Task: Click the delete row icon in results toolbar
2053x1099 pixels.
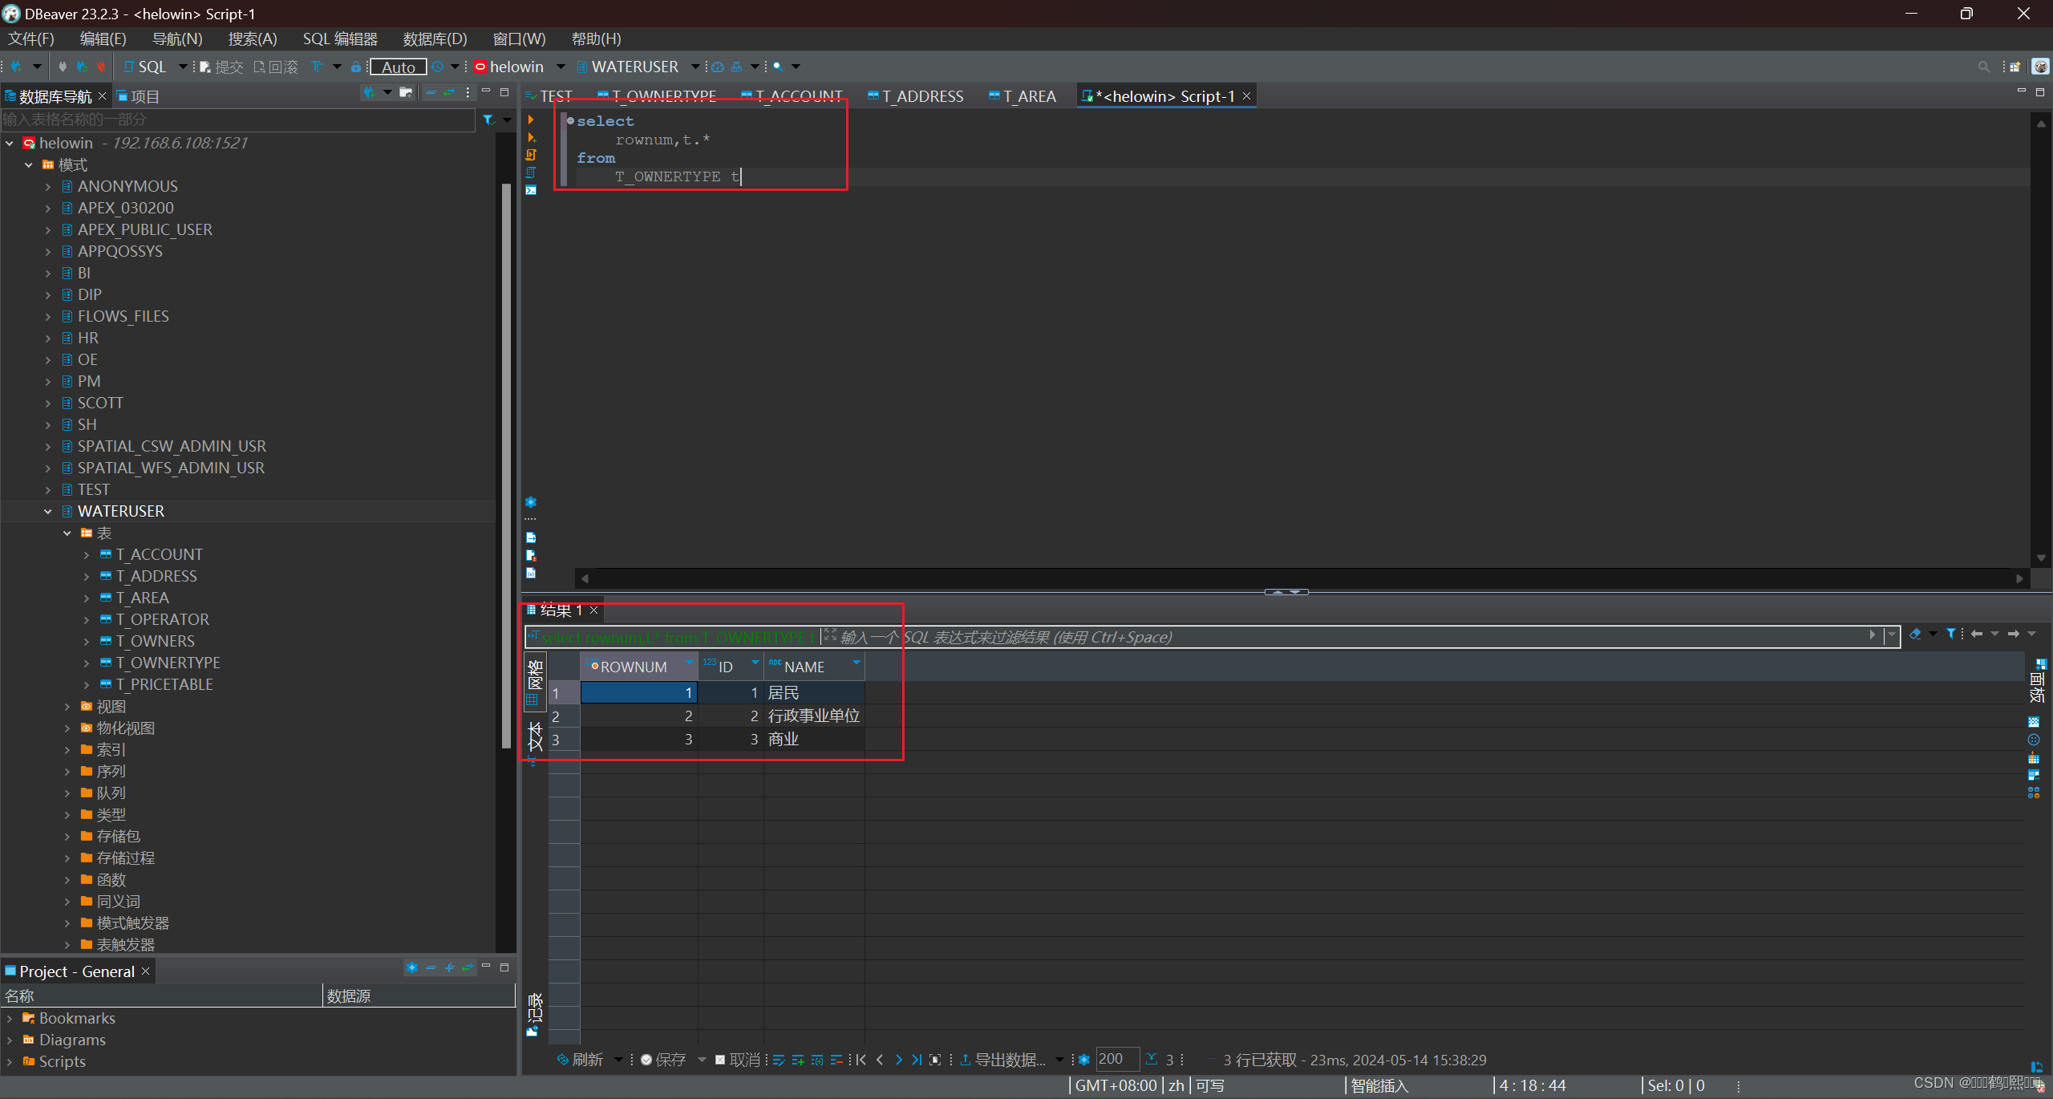Action: click(x=836, y=1060)
